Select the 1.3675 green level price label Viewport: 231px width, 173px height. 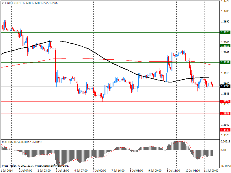(225, 32)
